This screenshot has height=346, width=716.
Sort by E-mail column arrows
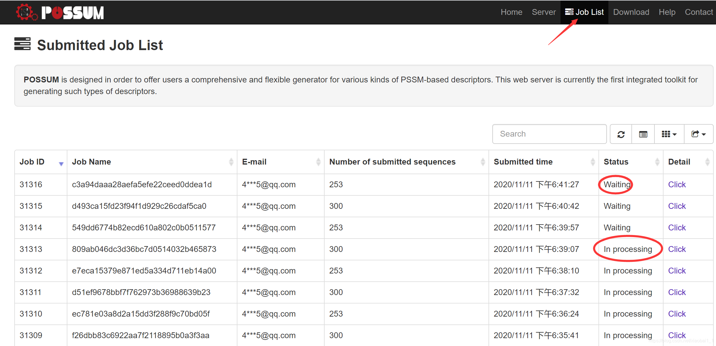click(x=318, y=162)
